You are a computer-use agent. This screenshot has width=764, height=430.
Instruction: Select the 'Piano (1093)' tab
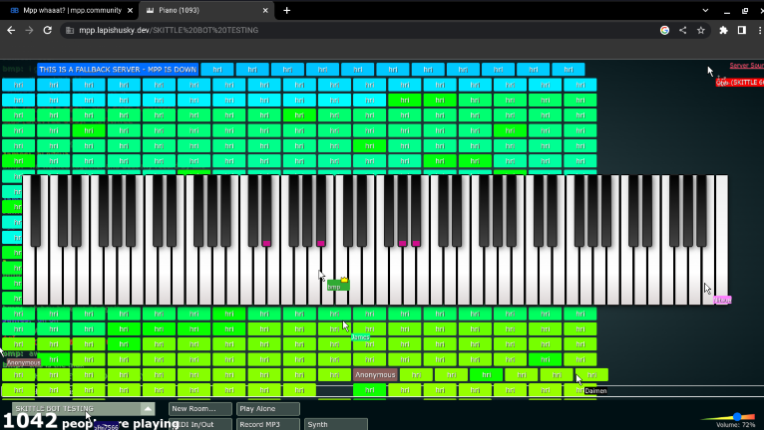pyautogui.click(x=206, y=10)
